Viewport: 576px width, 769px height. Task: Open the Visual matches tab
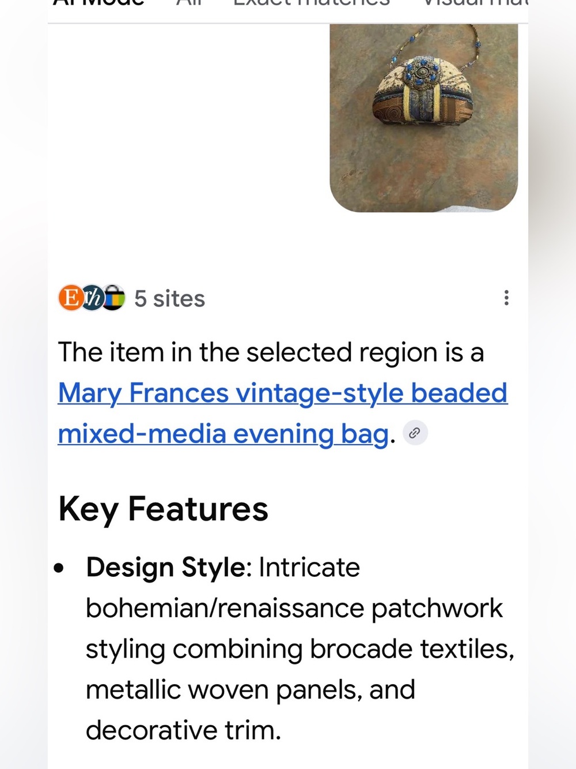tap(475, 3)
